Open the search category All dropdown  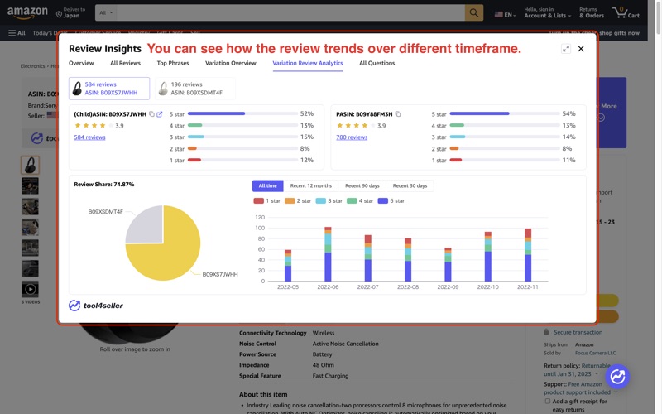(x=106, y=12)
